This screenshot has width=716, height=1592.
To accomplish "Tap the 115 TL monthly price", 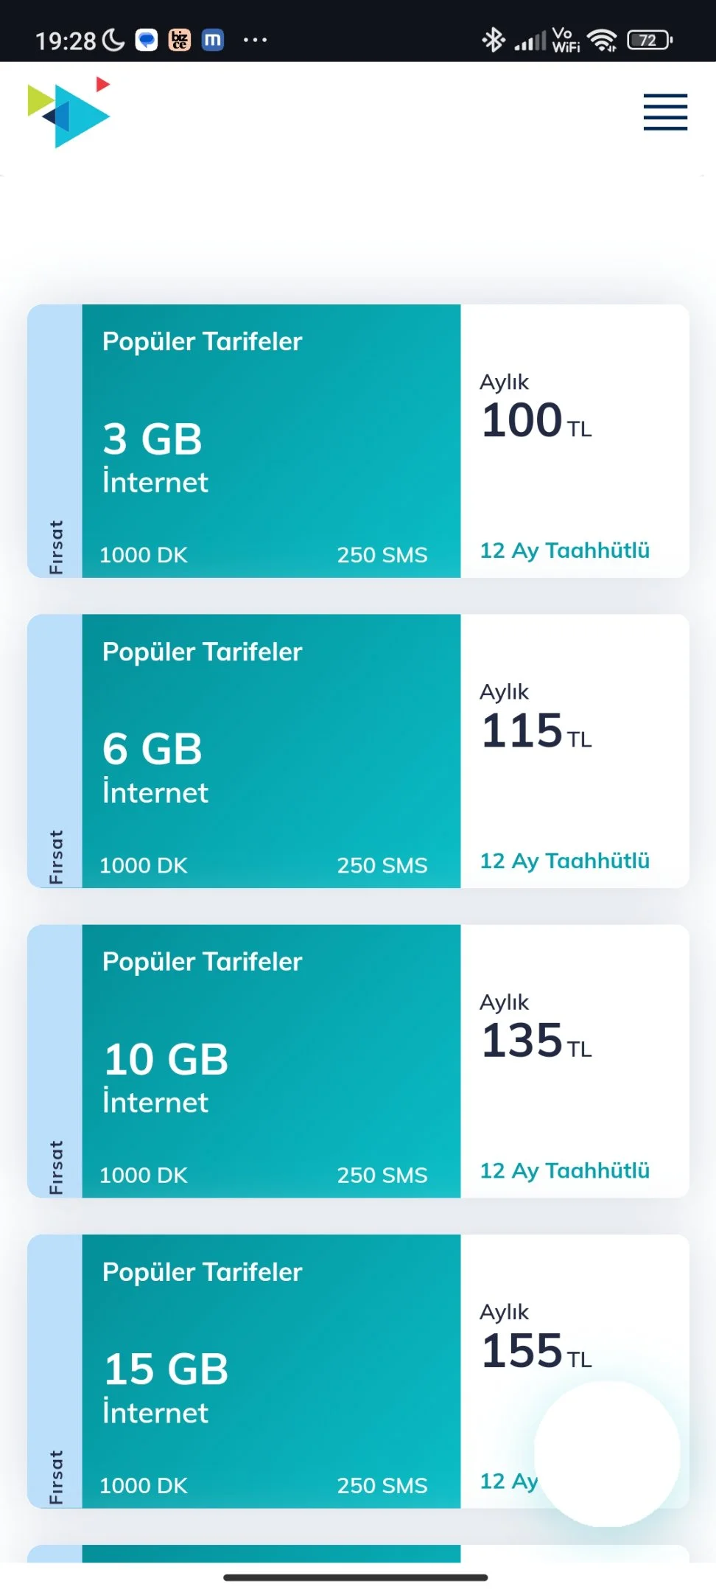I will [x=536, y=730].
